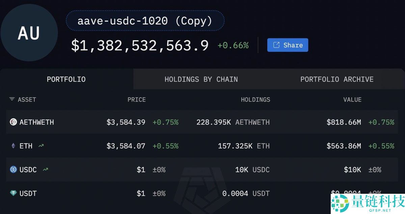Switch to the HOLDINGS BY CHAIN tab
Viewport: 405px width, 214px height.
(201, 79)
